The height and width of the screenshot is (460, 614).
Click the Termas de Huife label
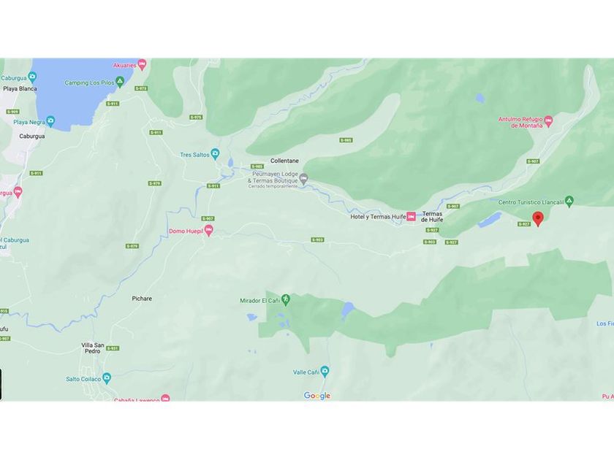tap(432, 217)
